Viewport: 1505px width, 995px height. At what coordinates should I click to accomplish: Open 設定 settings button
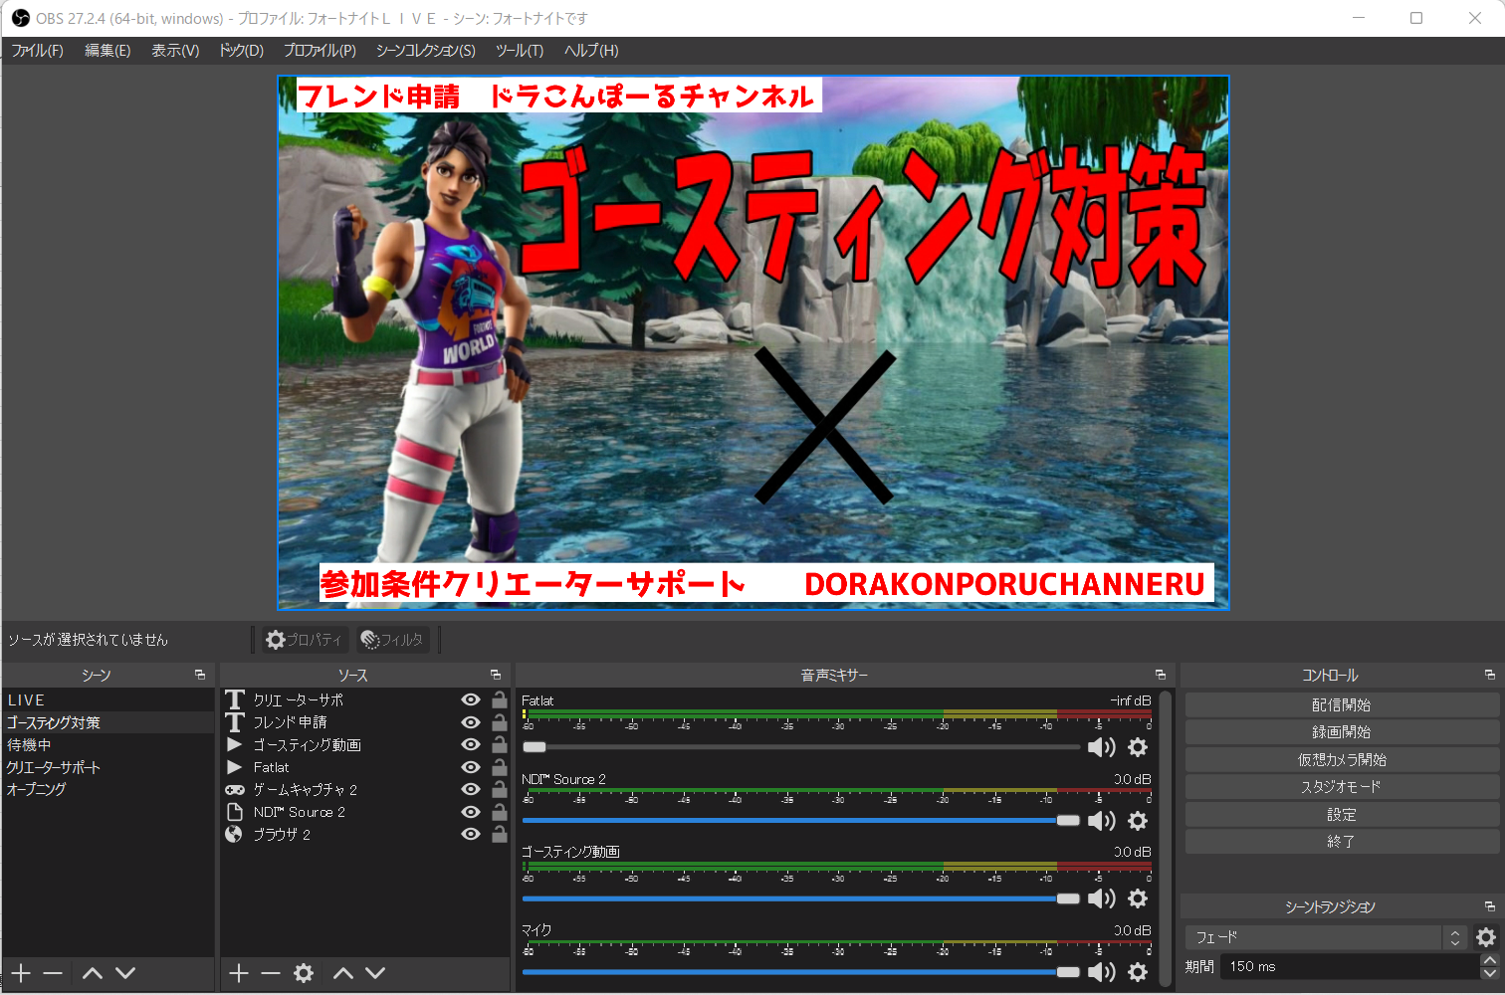(1342, 814)
